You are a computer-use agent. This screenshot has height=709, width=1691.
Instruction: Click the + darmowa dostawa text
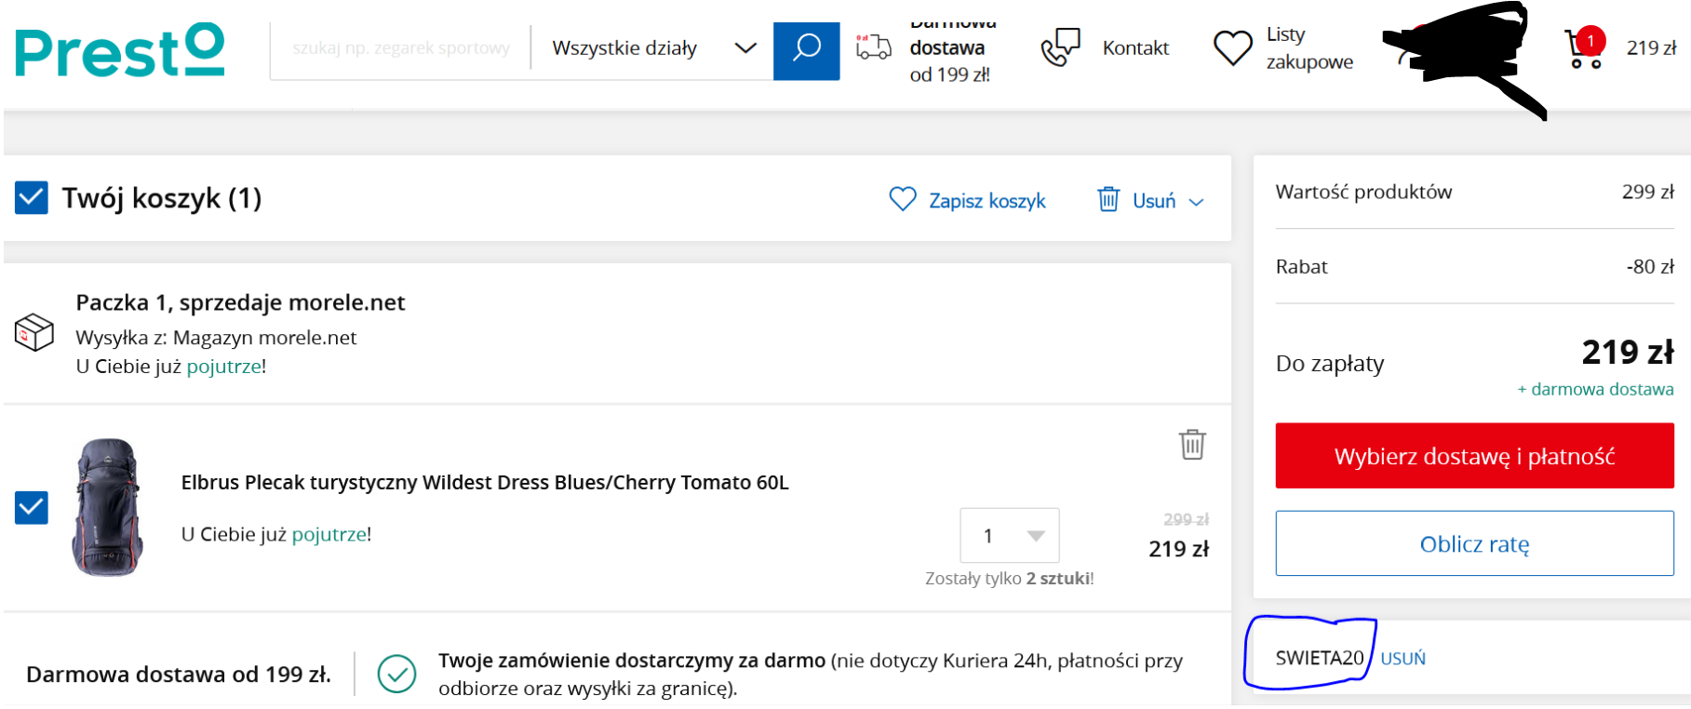(1595, 389)
